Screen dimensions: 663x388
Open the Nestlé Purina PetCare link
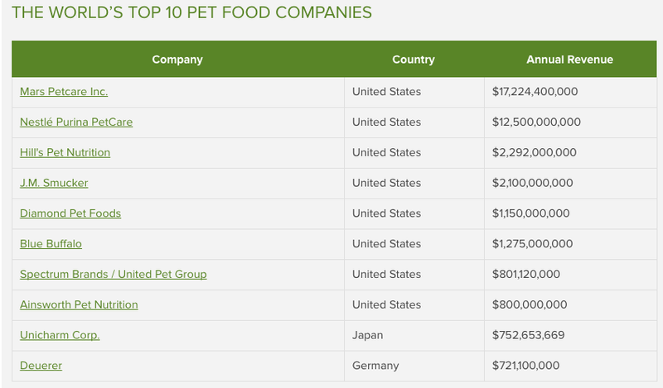pos(76,122)
